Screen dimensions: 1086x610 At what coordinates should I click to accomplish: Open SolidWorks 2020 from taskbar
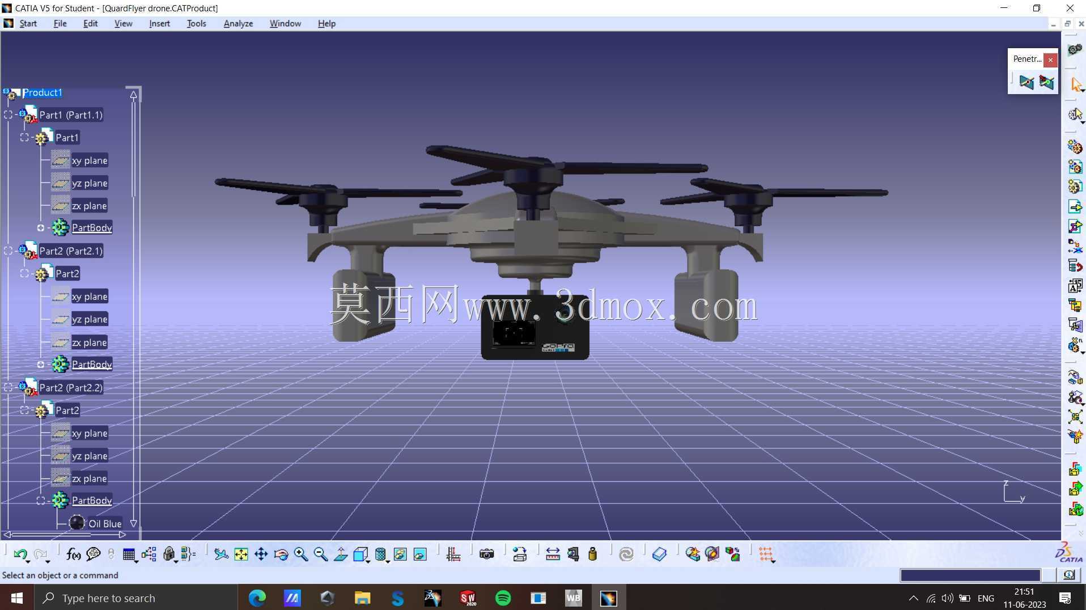[468, 598]
